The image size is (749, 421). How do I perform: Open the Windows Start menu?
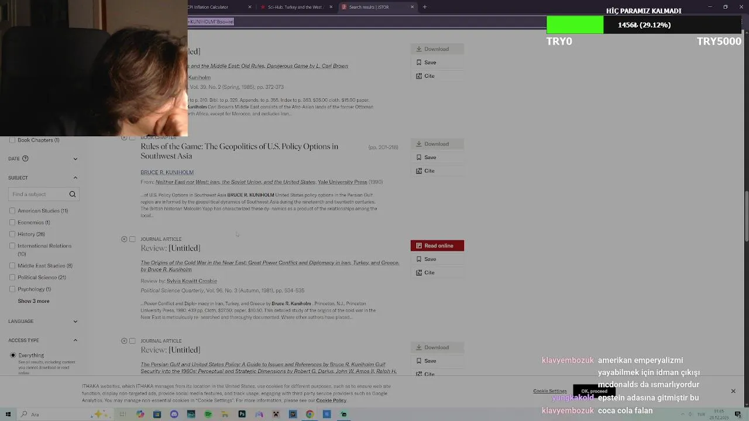[x=8, y=415]
